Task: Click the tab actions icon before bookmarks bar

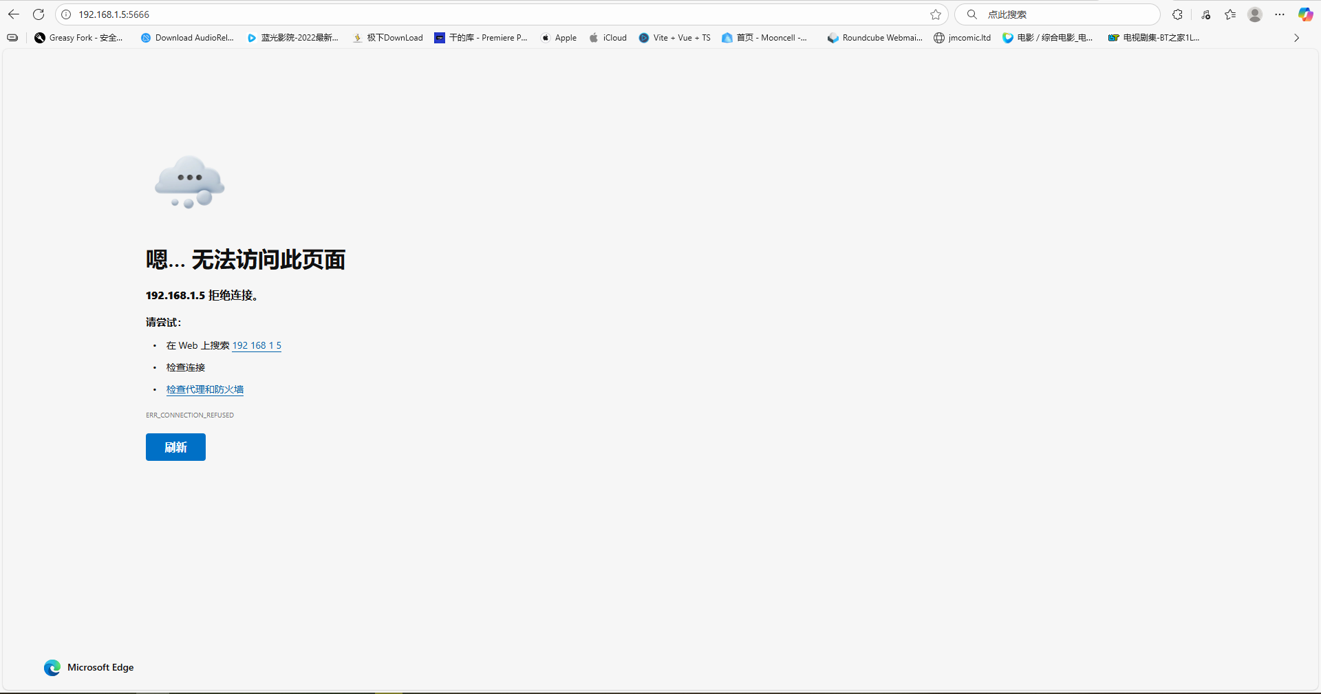Action: [x=12, y=38]
